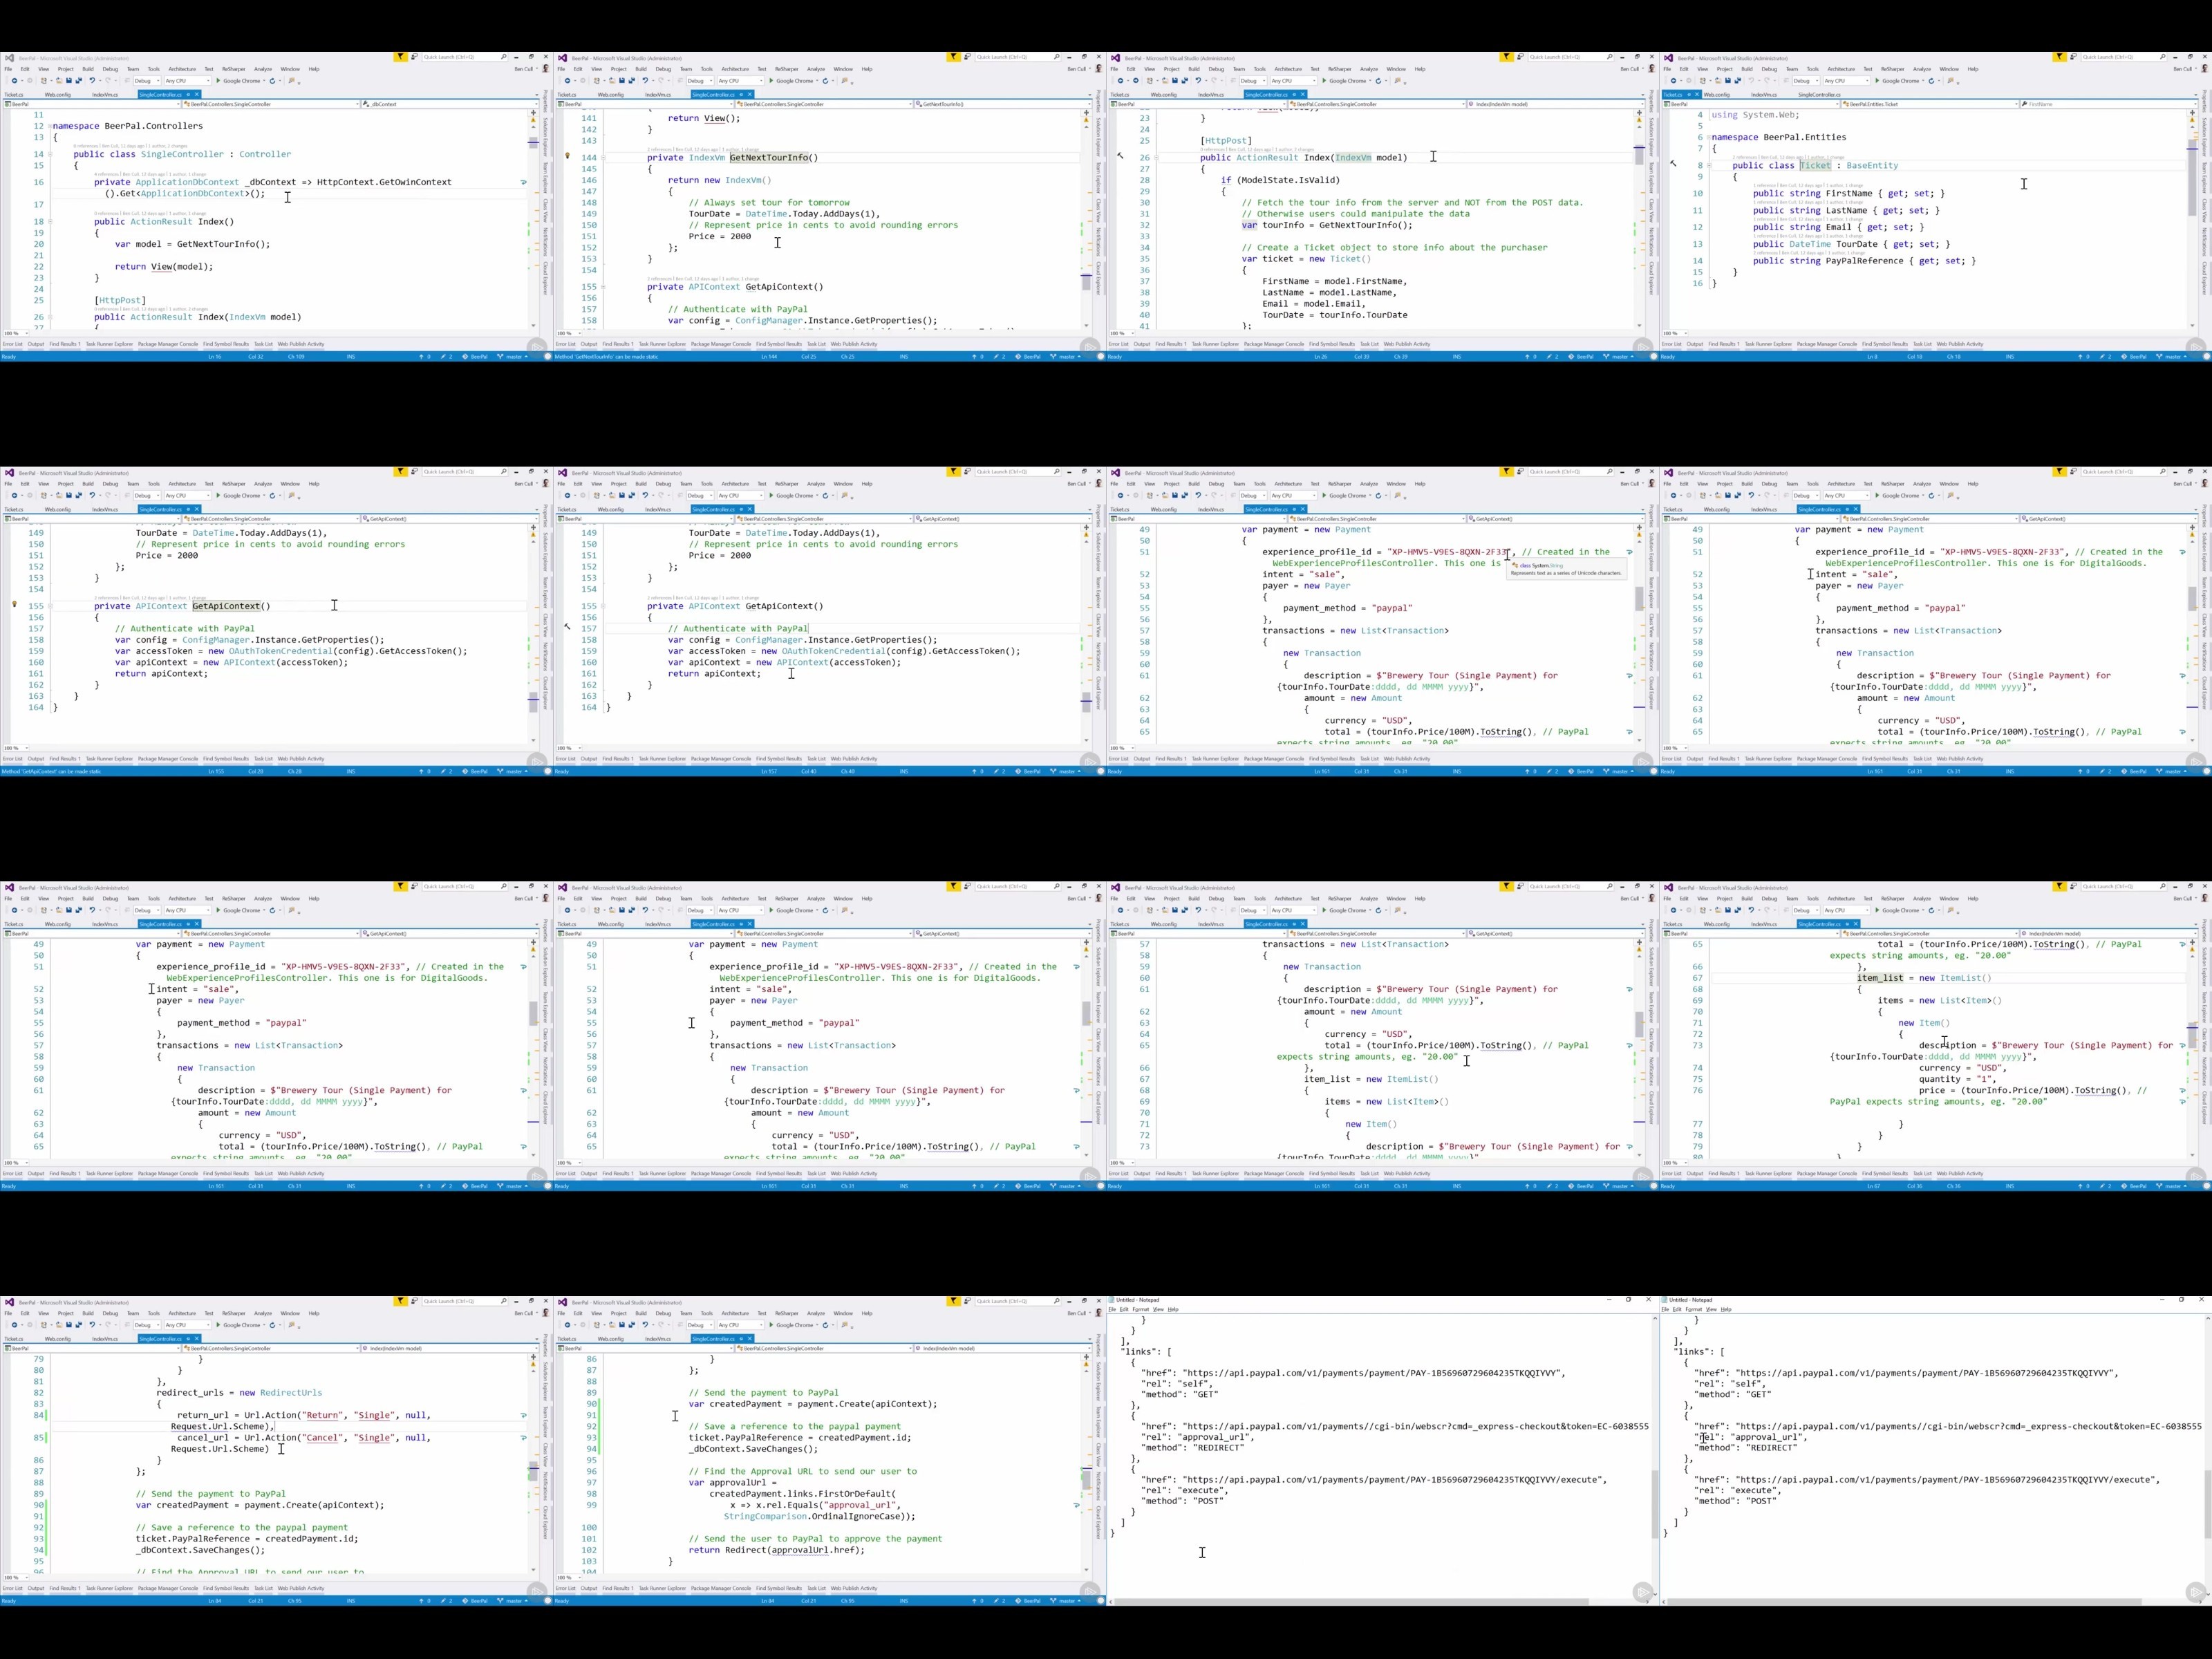Viewport: 2212px width, 1659px height.
Task: Click warning marker atop scrollbar in BeerPal.Entities window
Action: coord(2192,120)
